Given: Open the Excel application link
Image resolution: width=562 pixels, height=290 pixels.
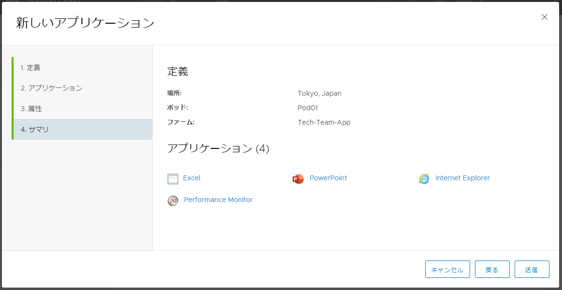Looking at the screenshot, I should (x=192, y=178).
